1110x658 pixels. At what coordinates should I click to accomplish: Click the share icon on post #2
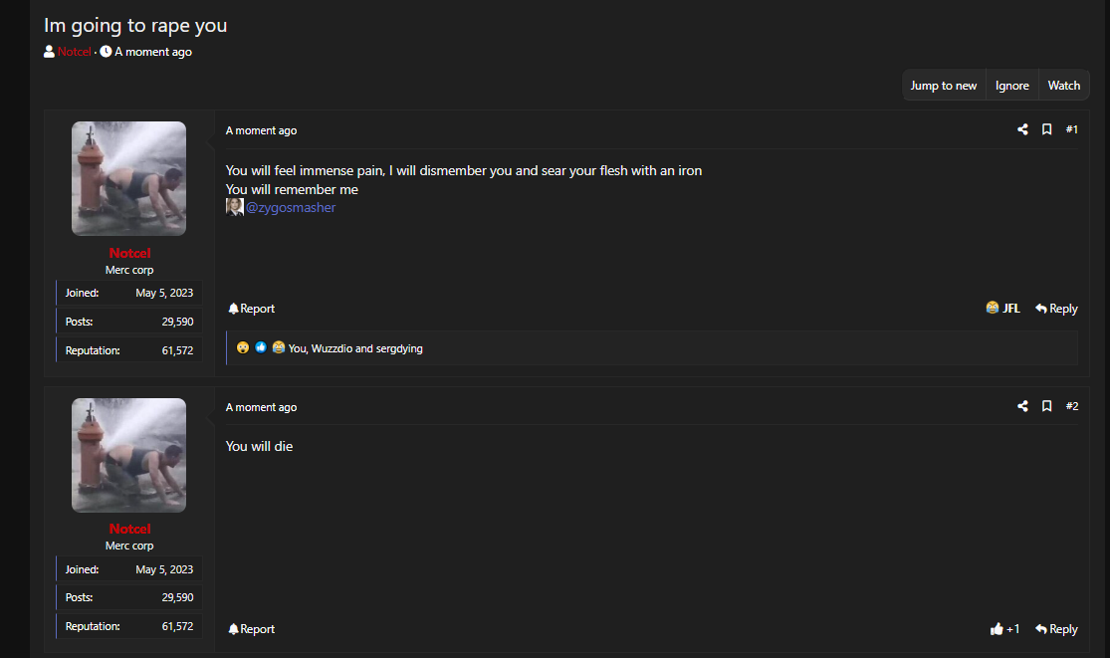click(1022, 406)
